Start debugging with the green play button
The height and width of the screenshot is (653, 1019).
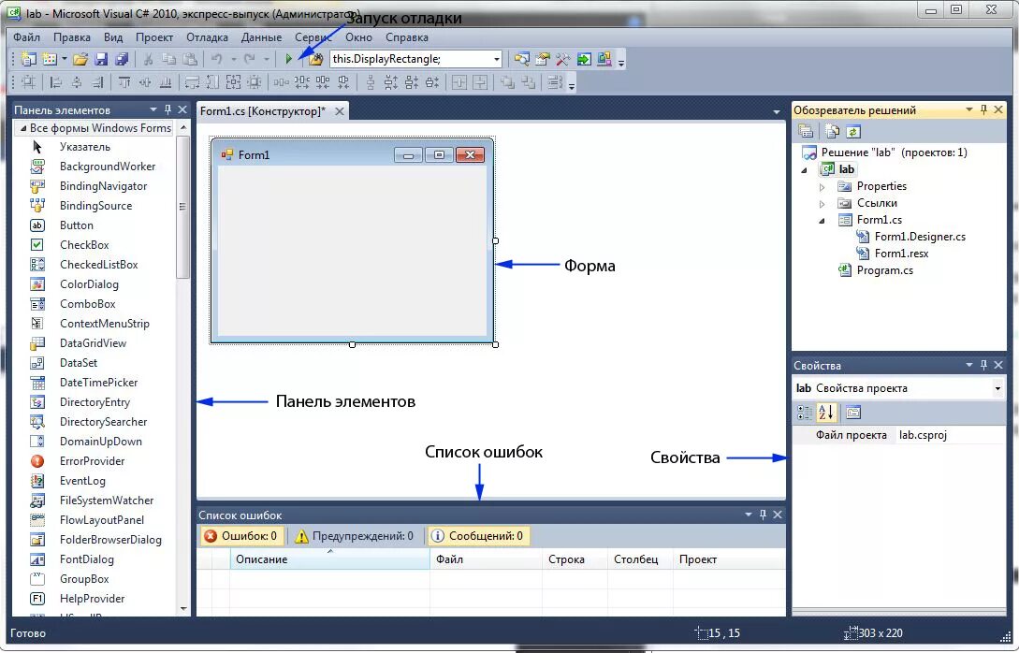point(288,59)
